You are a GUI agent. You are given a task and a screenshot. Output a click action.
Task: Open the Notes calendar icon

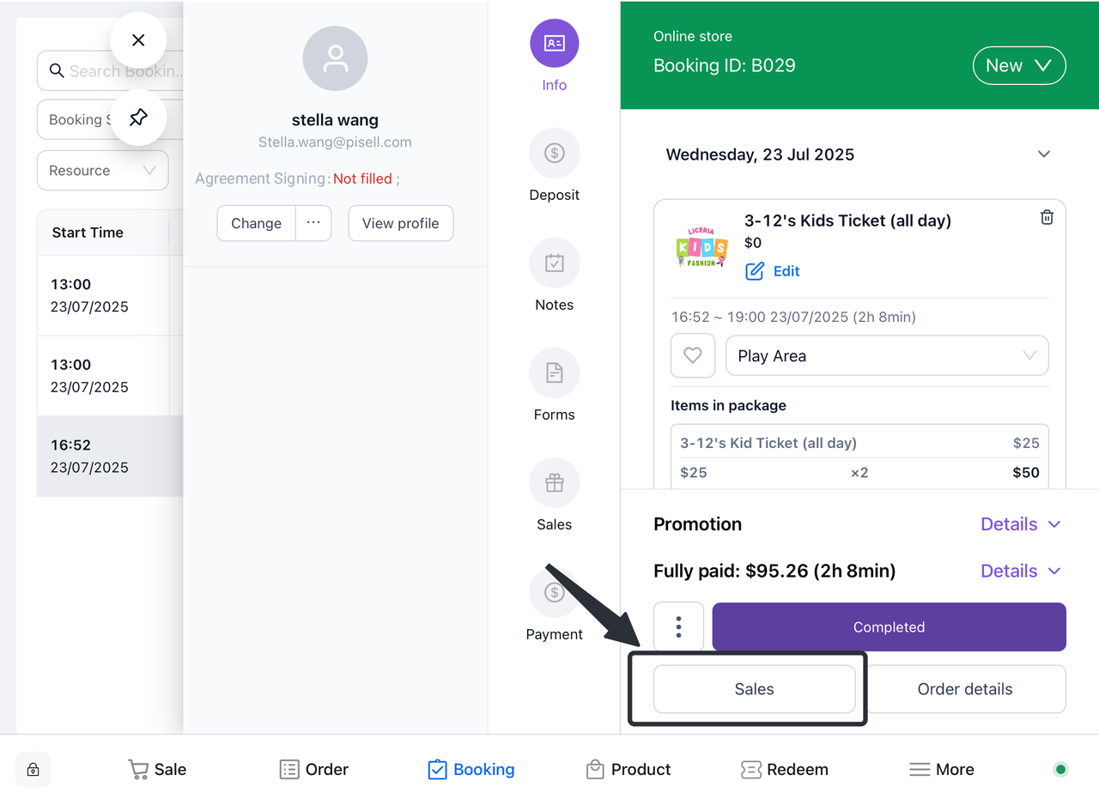click(554, 263)
